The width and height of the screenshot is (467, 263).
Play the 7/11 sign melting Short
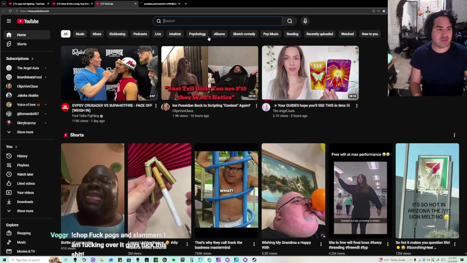[427, 191]
